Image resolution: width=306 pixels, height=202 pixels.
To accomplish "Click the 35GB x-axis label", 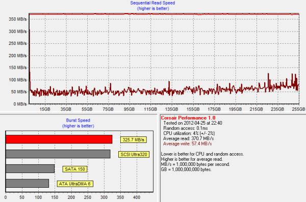I will coord(66,109).
